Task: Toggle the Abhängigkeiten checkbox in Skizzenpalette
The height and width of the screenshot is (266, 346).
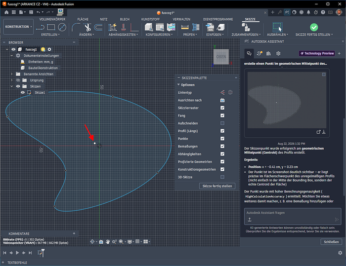Action: point(222,154)
